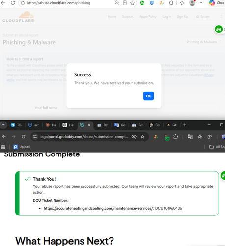This screenshot has width=225, height=246.
Task: View site info padlock for abuse.cloudflare.com
Action: 23,3
